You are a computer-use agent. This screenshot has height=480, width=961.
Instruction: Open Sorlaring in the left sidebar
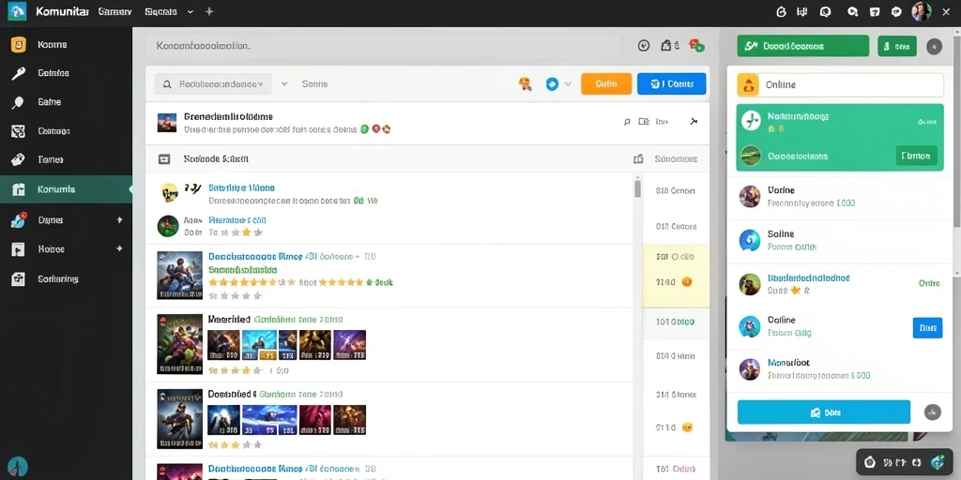(x=57, y=278)
